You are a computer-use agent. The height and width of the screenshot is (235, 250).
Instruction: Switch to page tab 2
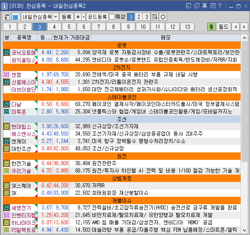tap(25, 27)
